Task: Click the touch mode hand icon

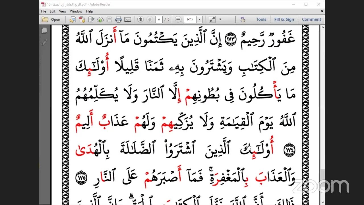Action: (243, 19)
